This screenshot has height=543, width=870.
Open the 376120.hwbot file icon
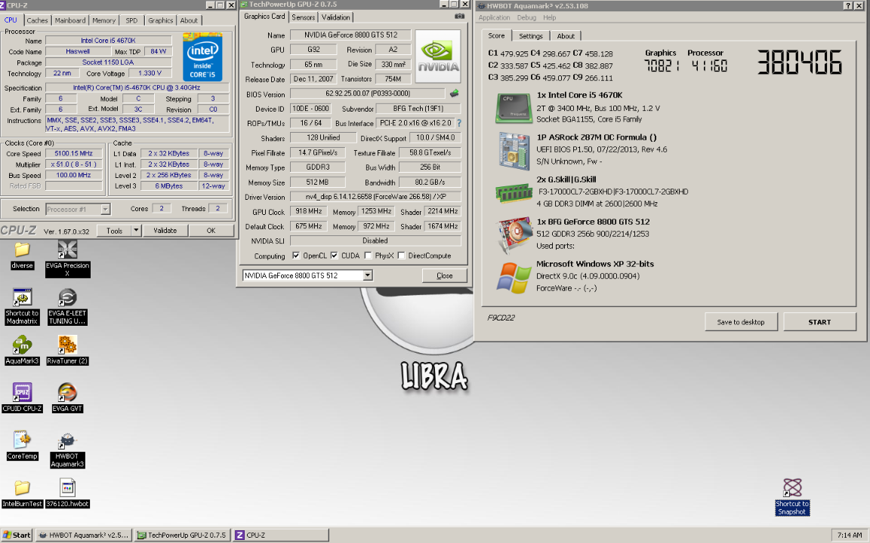67,493
